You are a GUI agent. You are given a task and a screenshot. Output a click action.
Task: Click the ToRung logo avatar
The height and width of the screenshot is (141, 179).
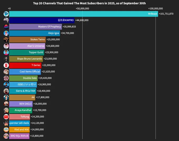click(6, 117)
